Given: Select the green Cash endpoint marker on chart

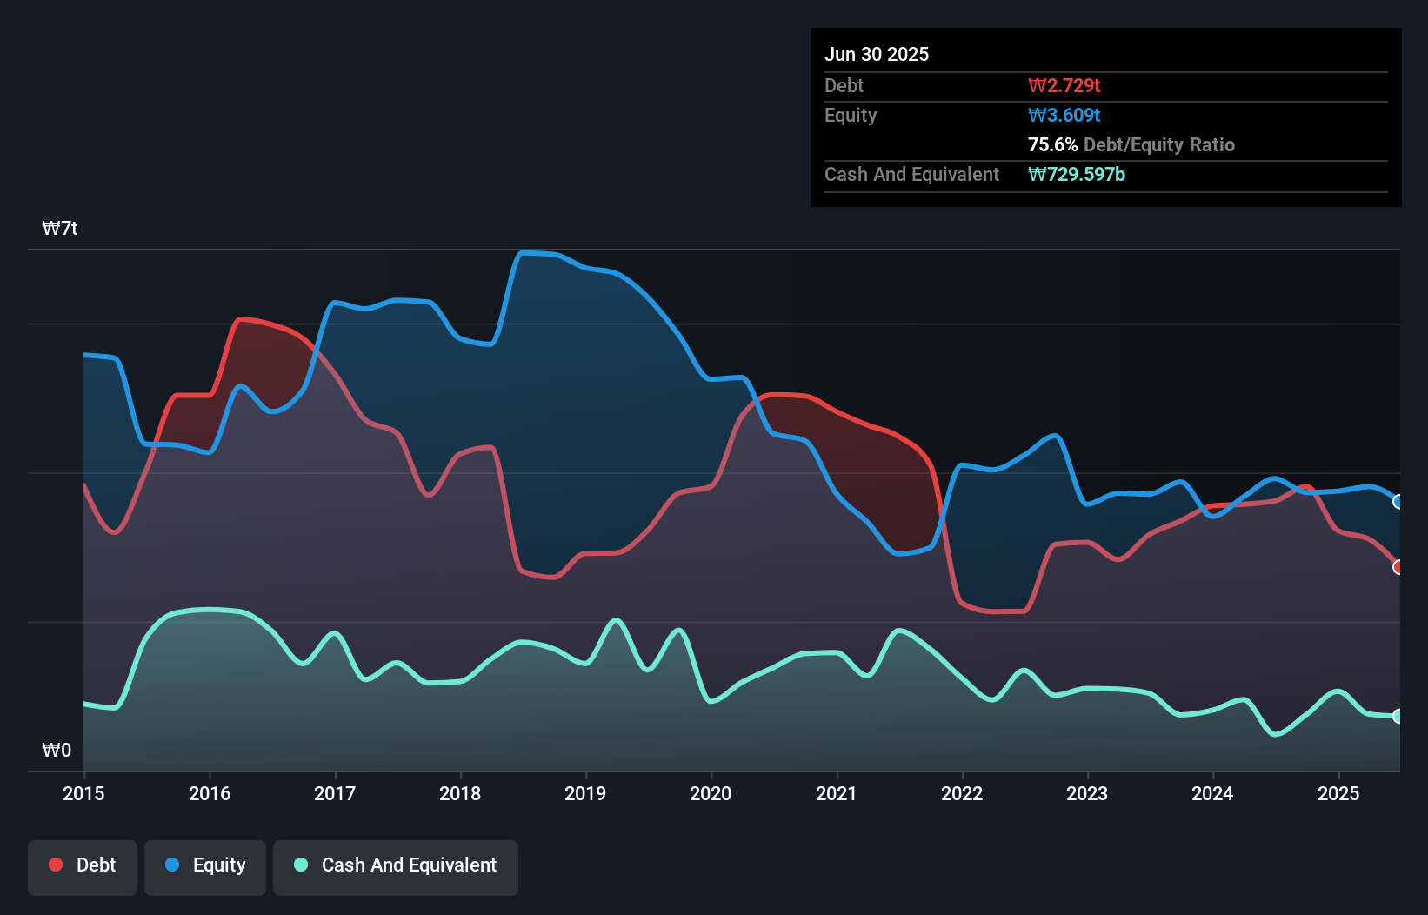Looking at the screenshot, I should point(1398,716).
